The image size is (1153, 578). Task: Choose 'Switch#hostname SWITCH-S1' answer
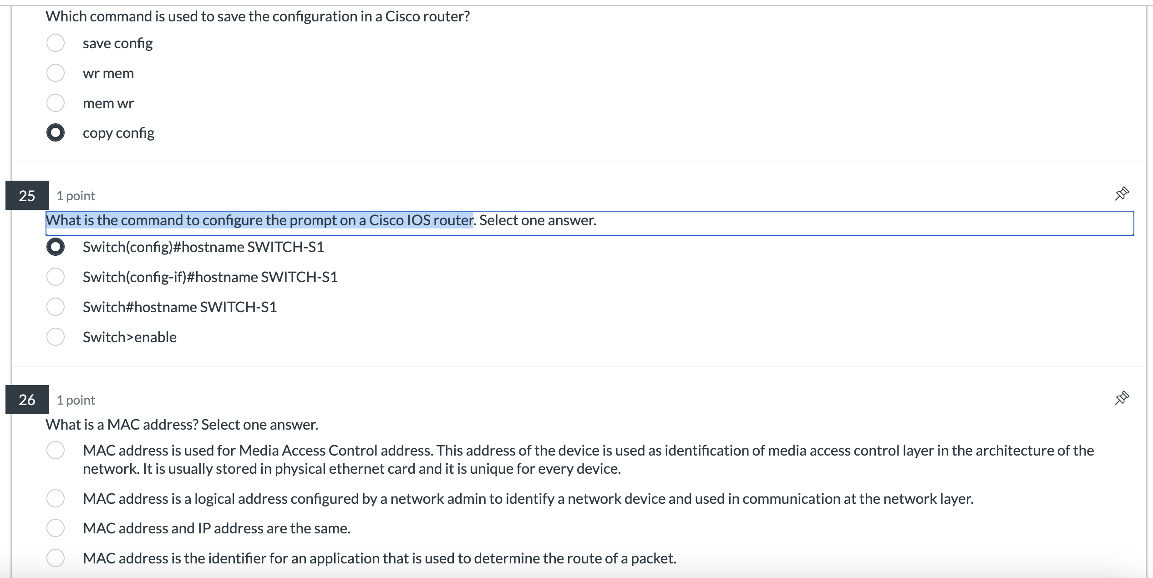pos(55,306)
